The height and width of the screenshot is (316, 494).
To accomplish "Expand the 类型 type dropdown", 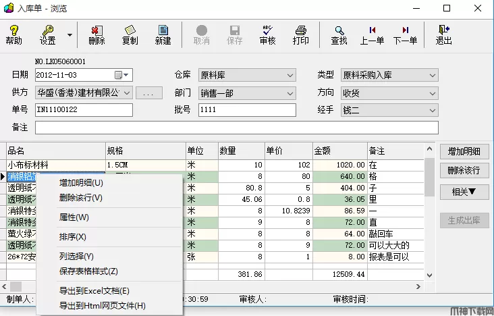I will pyautogui.click(x=432, y=75).
